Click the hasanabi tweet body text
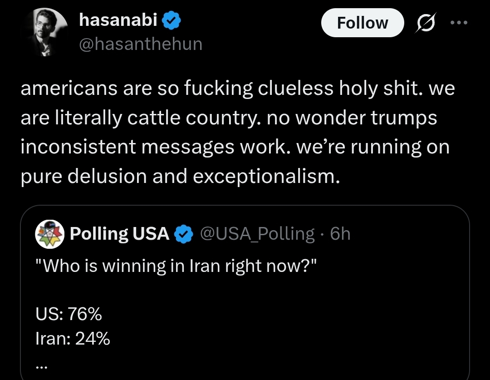Viewport: 490px width, 380px height. 236,133
